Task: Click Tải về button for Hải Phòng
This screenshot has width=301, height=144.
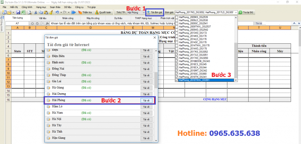Action: pyautogui.click(x=146, y=100)
